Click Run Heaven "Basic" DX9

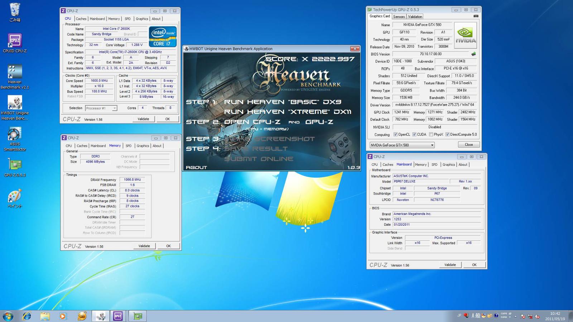coord(283,102)
